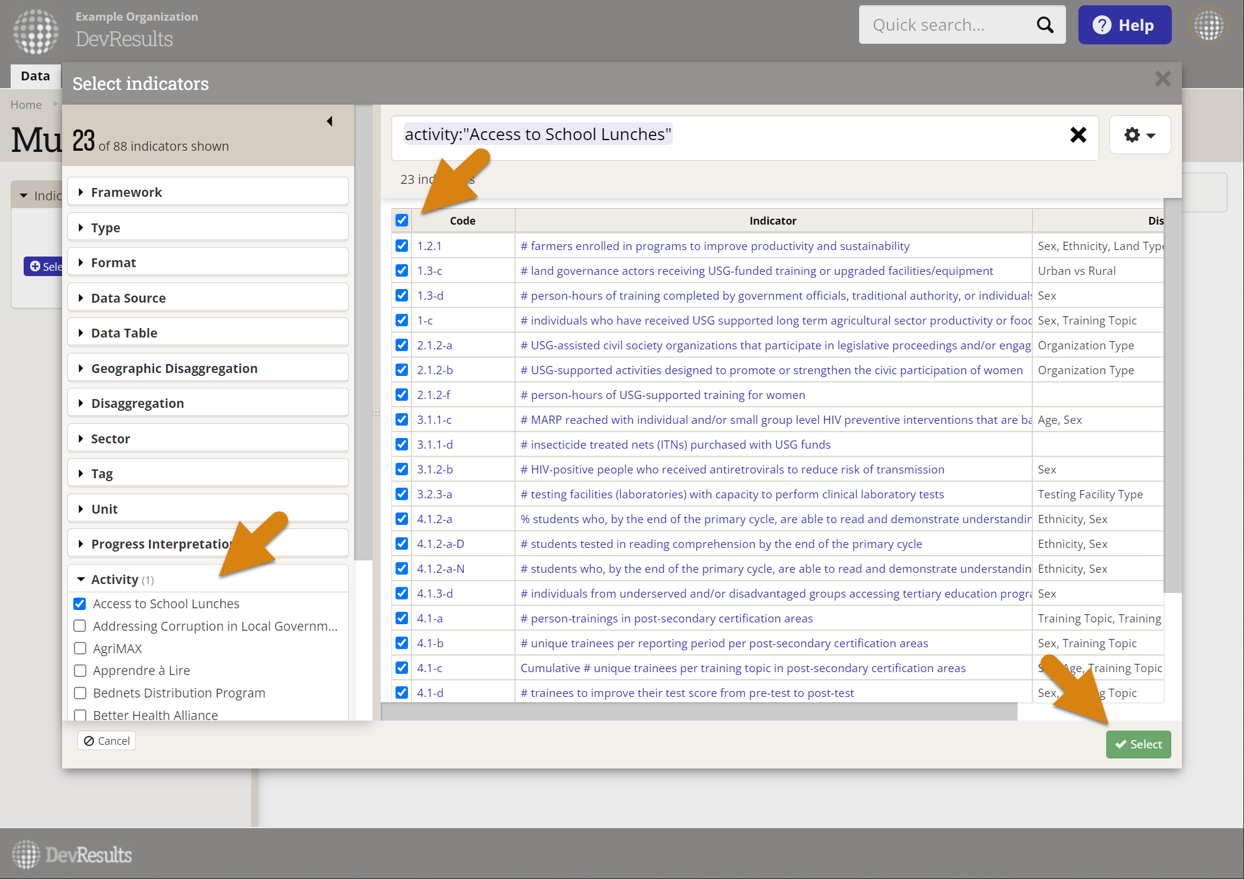The image size is (1244, 879).
Task: Open the farmers enrolled in programs indicator link
Action: pyautogui.click(x=714, y=246)
